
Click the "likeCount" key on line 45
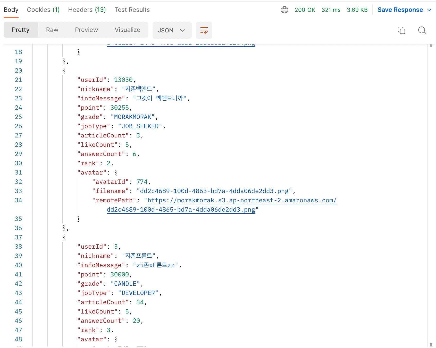tap(97, 311)
